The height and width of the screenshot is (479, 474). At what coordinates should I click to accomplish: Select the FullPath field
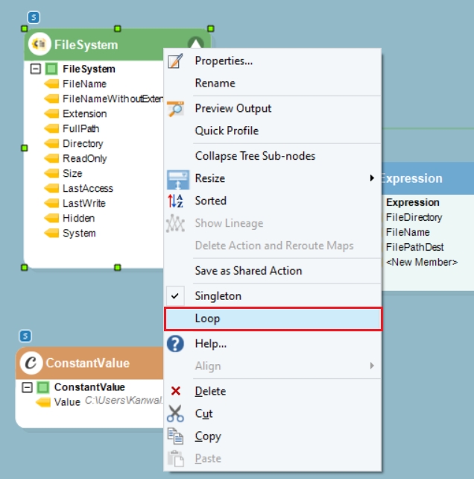pos(81,128)
